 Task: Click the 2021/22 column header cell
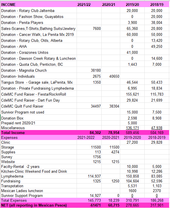pos(89,5)
